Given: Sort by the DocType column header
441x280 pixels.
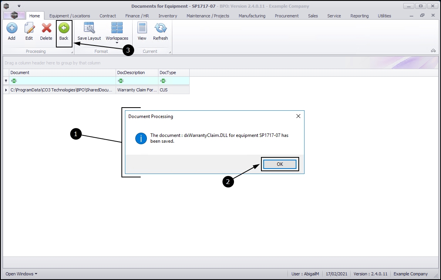Looking at the screenshot, I should click(x=174, y=73).
